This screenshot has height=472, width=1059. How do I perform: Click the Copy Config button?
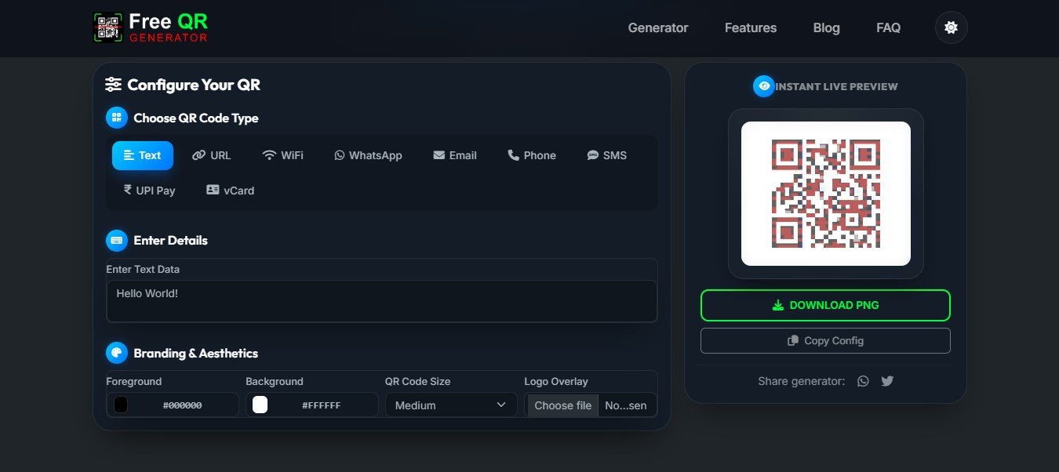click(825, 340)
